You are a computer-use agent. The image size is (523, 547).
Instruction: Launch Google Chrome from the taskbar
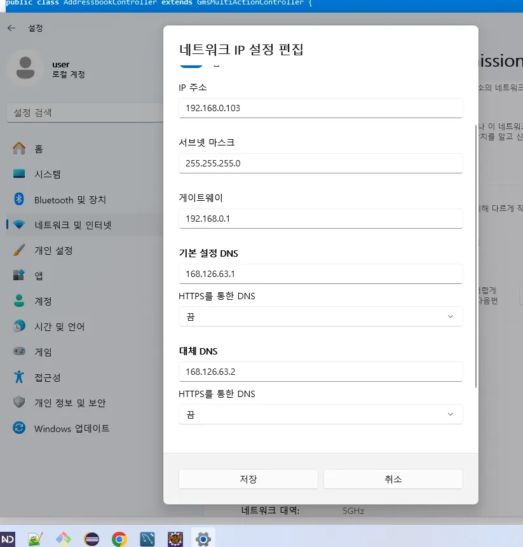pos(119,539)
